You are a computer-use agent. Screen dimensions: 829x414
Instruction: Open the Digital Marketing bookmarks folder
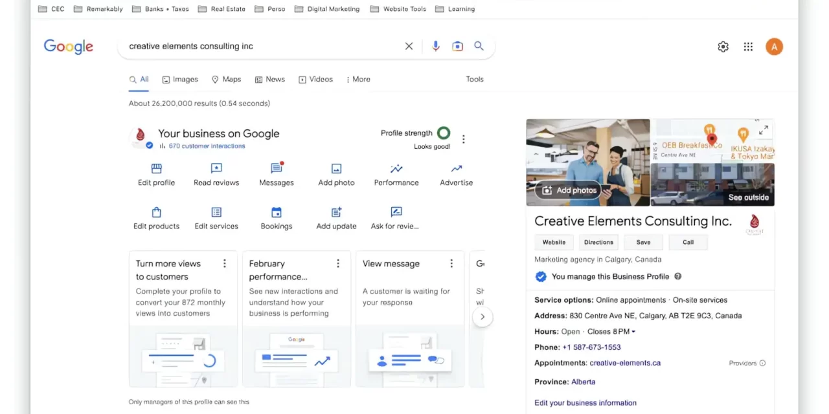pos(327,9)
